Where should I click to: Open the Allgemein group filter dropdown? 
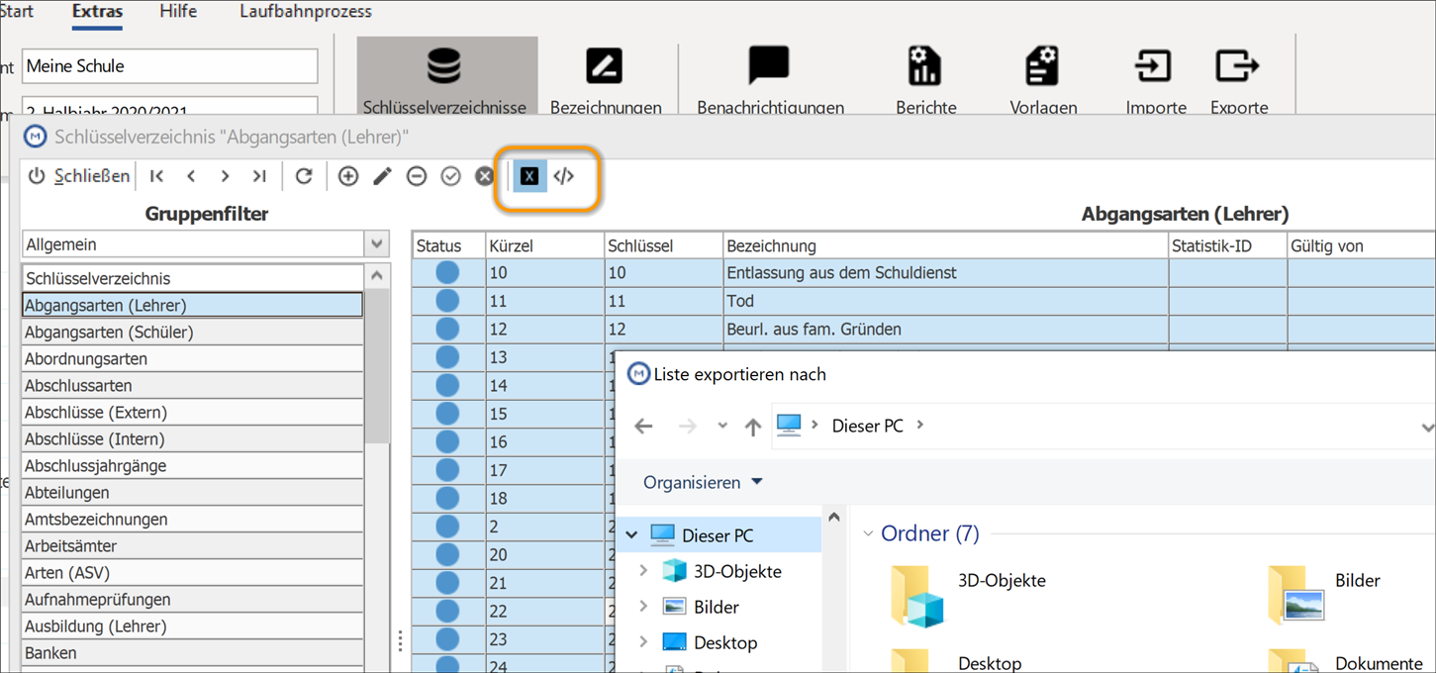(377, 244)
